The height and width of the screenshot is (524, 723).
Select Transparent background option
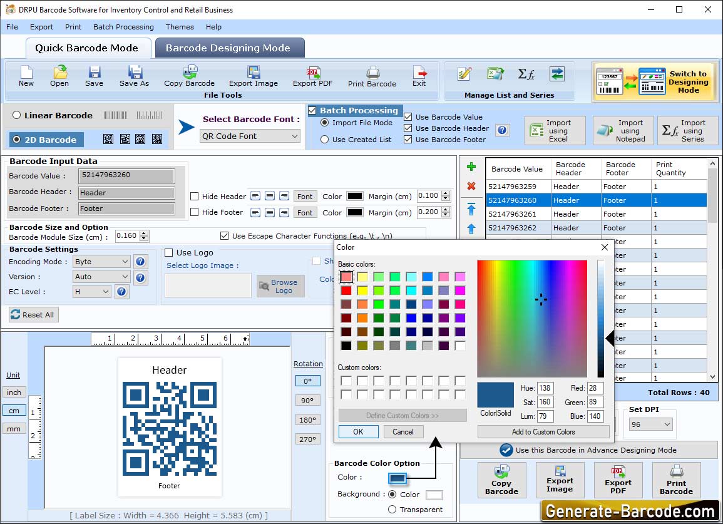(x=392, y=509)
